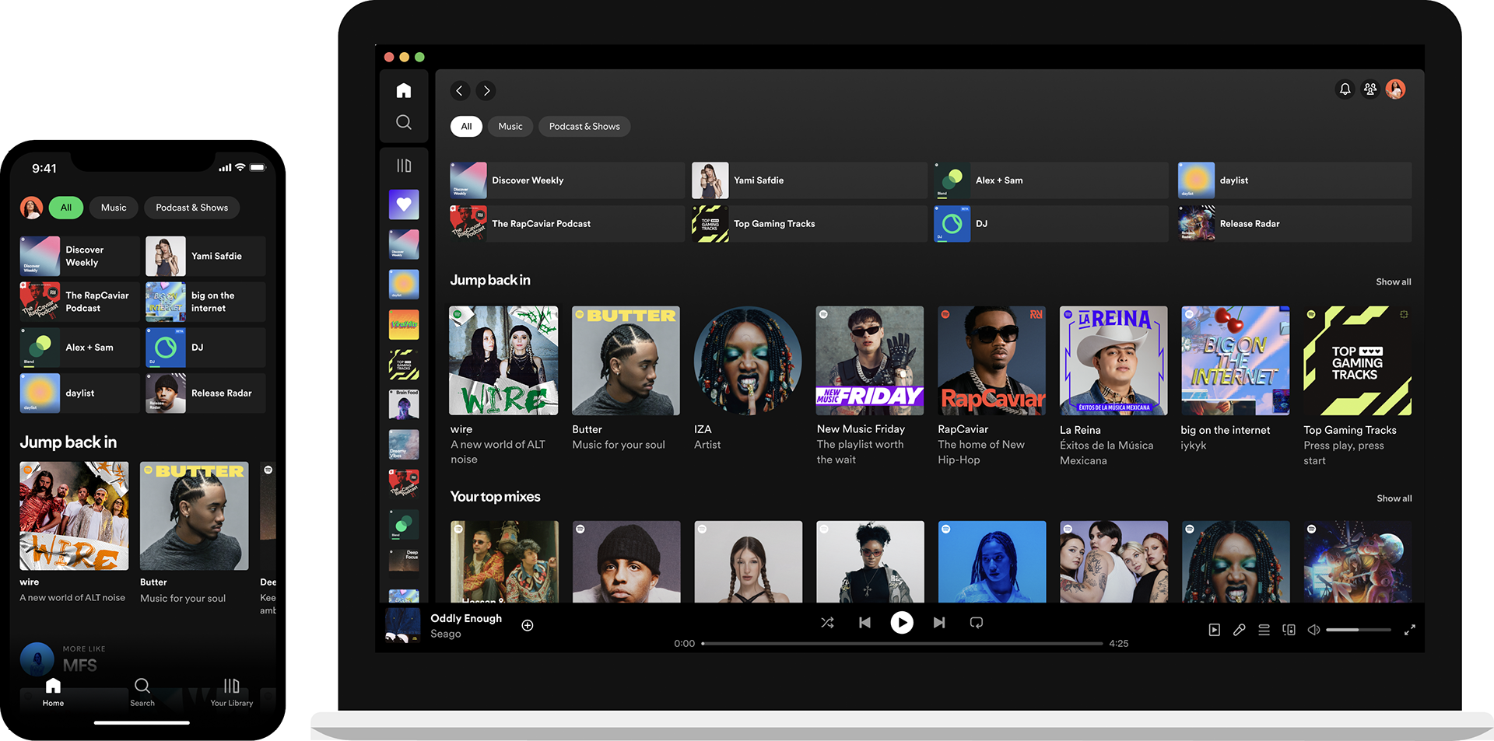The height and width of the screenshot is (741, 1494).
Task: Seek on the track progress bar
Action: coord(902,644)
